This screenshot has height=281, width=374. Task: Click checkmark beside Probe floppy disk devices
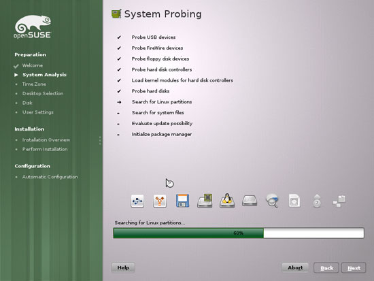(x=119, y=59)
